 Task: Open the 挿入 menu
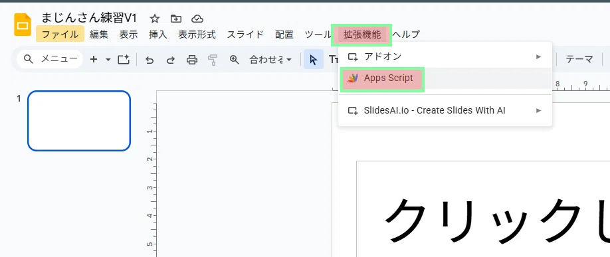[158, 35]
